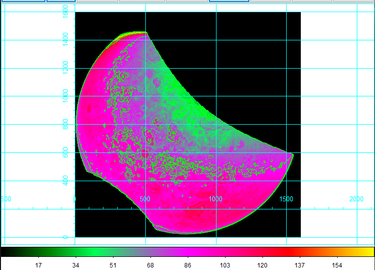This screenshot has height=270, width=375.
Task: Click the pointed right tip of the moon
Action: tap(292, 154)
